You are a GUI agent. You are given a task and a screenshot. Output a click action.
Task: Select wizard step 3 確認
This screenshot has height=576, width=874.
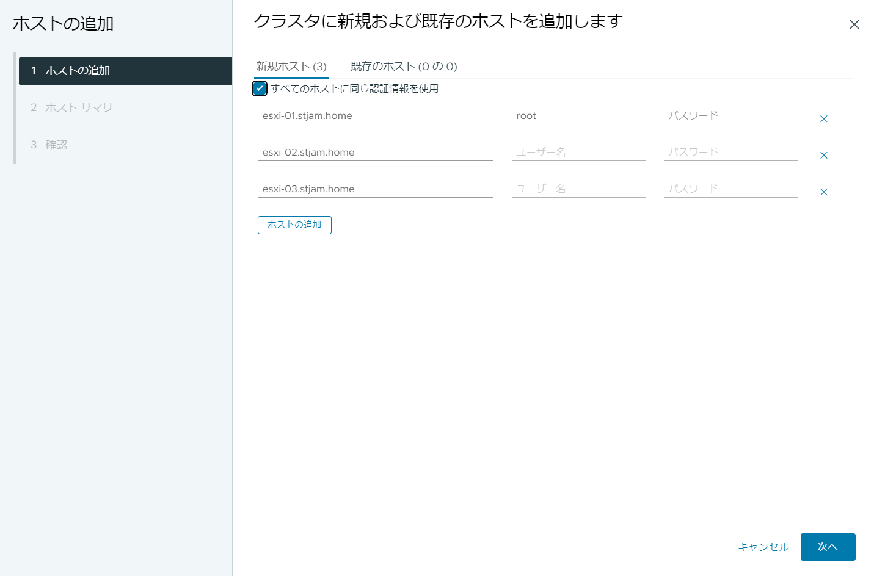point(125,145)
